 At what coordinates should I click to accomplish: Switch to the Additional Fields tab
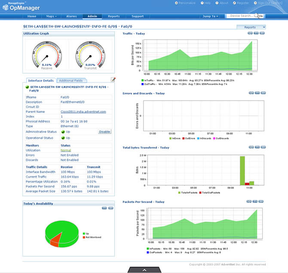pos(70,81)
